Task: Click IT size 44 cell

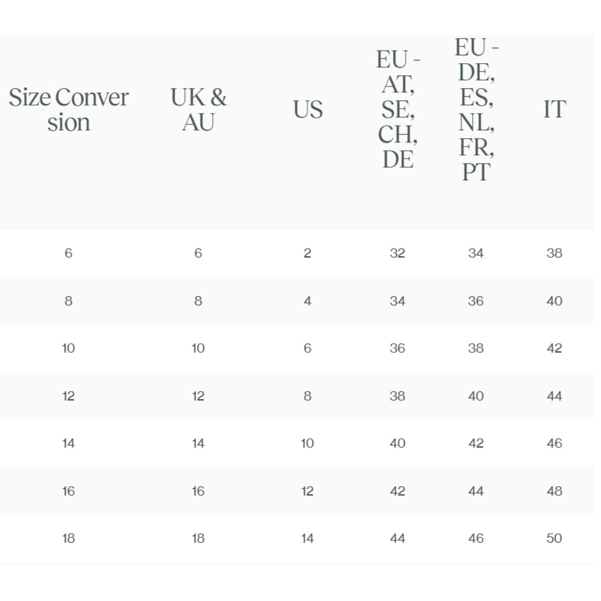Action: coord(554,396)
